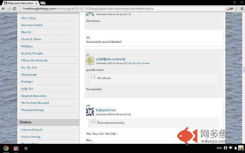The height and width of the screenshot is (153, 245).
Task: Launch Chrome from the shelf
Action: [6, 148]
